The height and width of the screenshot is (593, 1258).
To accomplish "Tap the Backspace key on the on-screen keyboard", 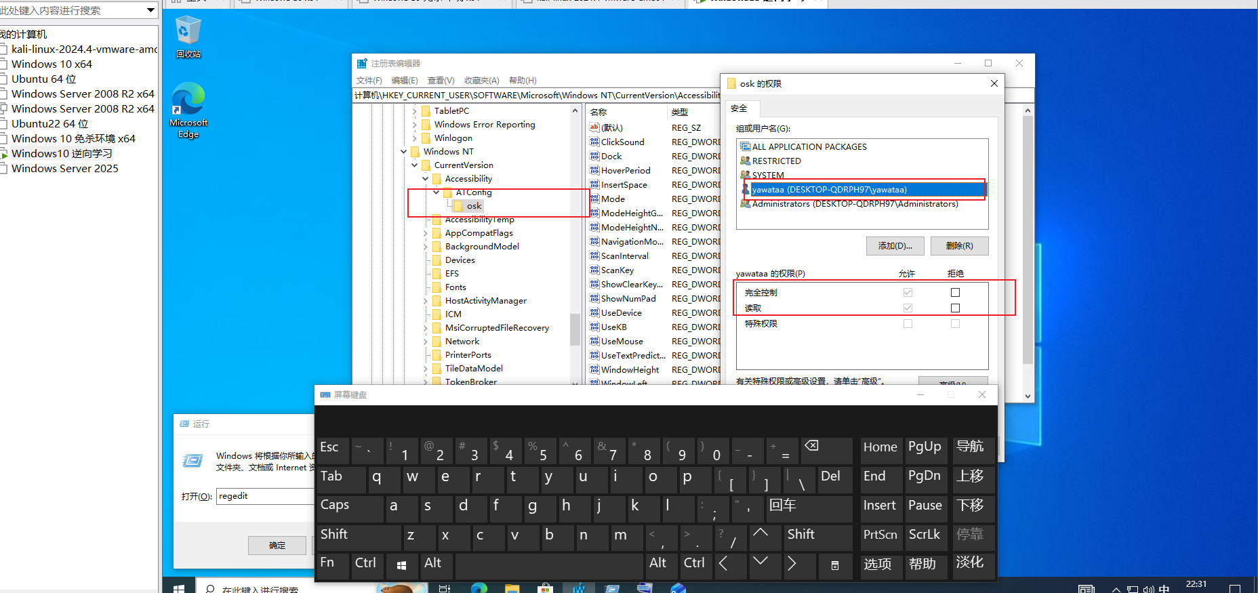I will click(826, 450).
